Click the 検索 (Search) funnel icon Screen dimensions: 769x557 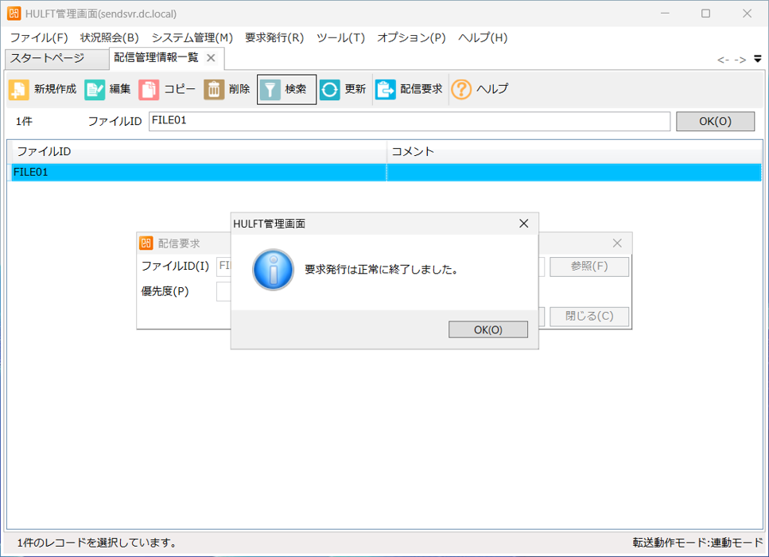point(271,90)
